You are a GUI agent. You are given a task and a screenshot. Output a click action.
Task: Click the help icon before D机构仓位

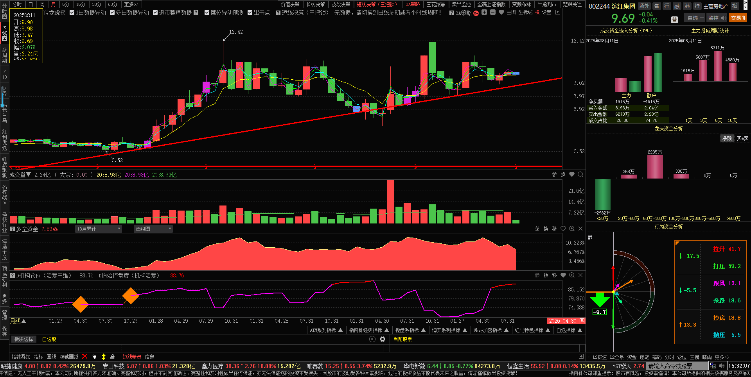13,275
